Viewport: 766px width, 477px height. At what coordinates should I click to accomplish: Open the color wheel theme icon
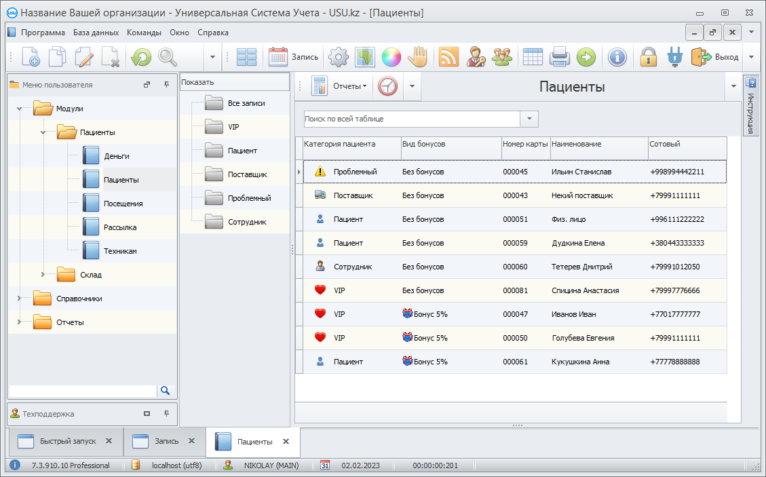point(391,58)
